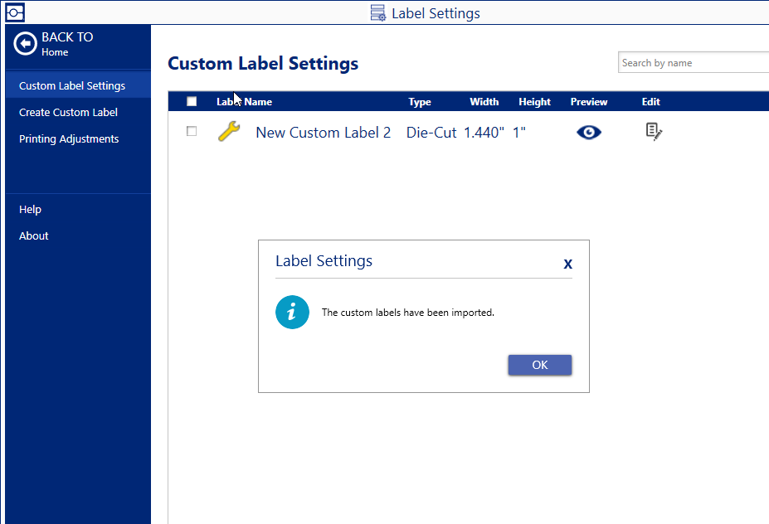
Task: Click the blue info icon in the dialog
Action: pos(292,313)
